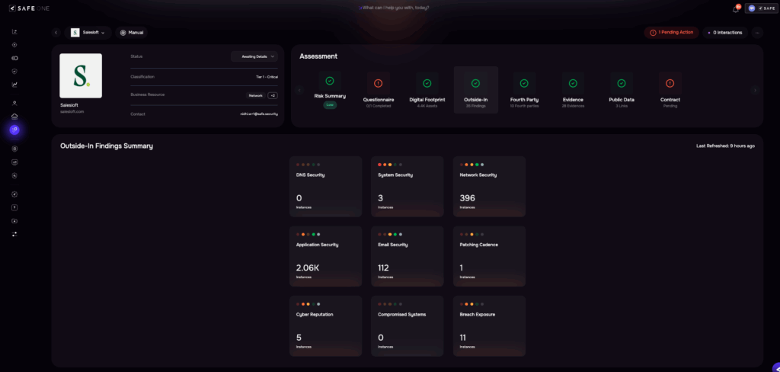The width and height of the screenshot is (780, 372).
Task: Click the 'Last Refreshed: 9 hours ago' text
Action: point(725,146)
